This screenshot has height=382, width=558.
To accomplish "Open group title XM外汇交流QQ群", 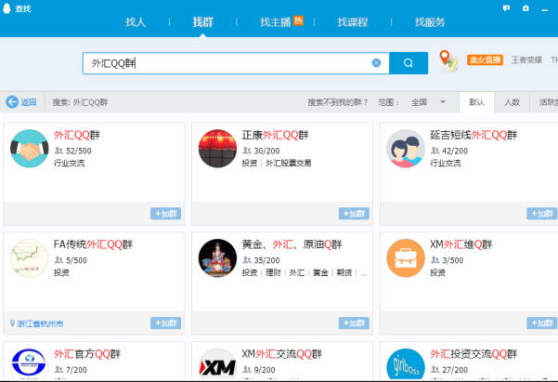I will (x=282, y=354).
